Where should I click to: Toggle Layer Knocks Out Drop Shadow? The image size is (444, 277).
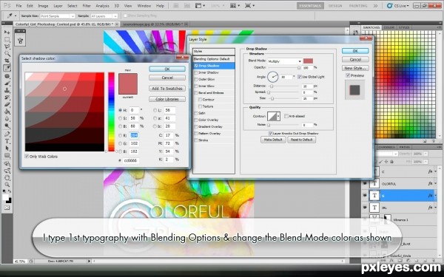270,133
